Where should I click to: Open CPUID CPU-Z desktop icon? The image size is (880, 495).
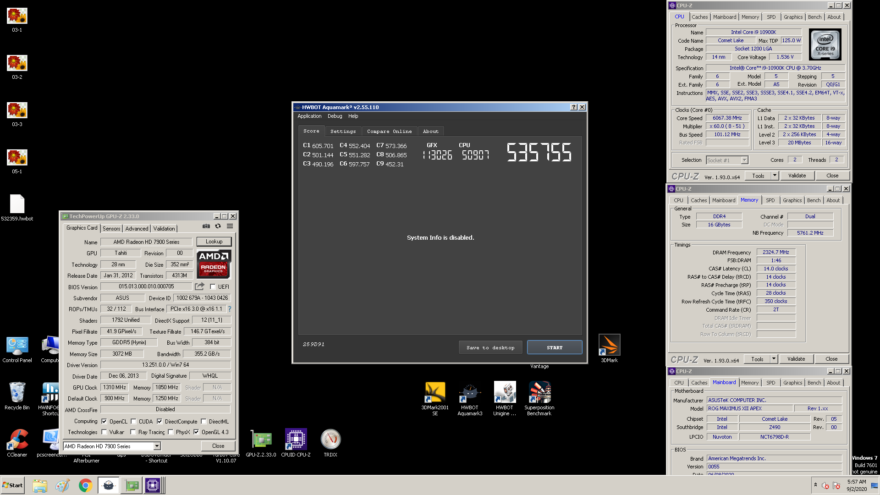pyautogui.click(x=296, y=443)
